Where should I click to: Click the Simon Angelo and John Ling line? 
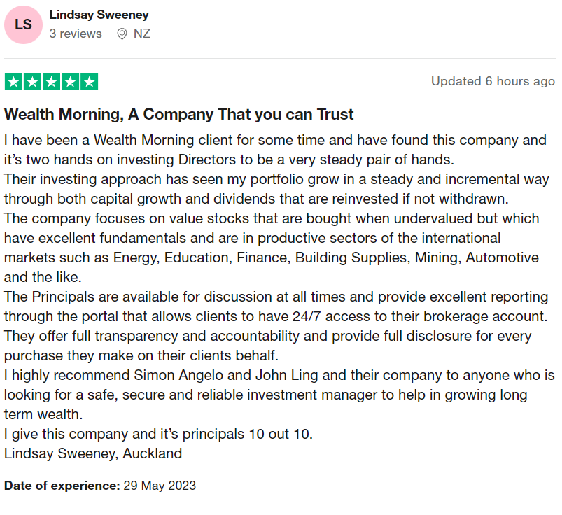(x=279, y=375)
